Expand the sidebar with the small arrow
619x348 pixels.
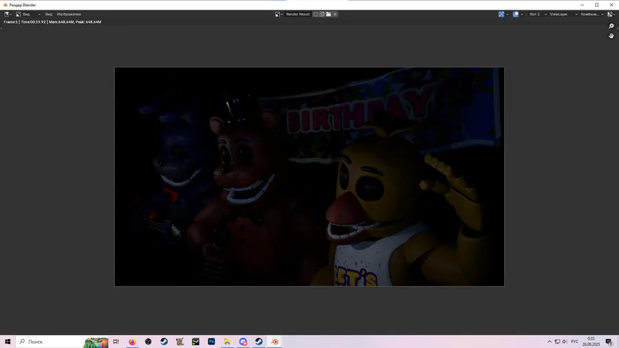coord(618,28)
